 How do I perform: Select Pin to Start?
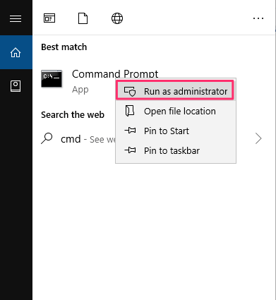176,131
